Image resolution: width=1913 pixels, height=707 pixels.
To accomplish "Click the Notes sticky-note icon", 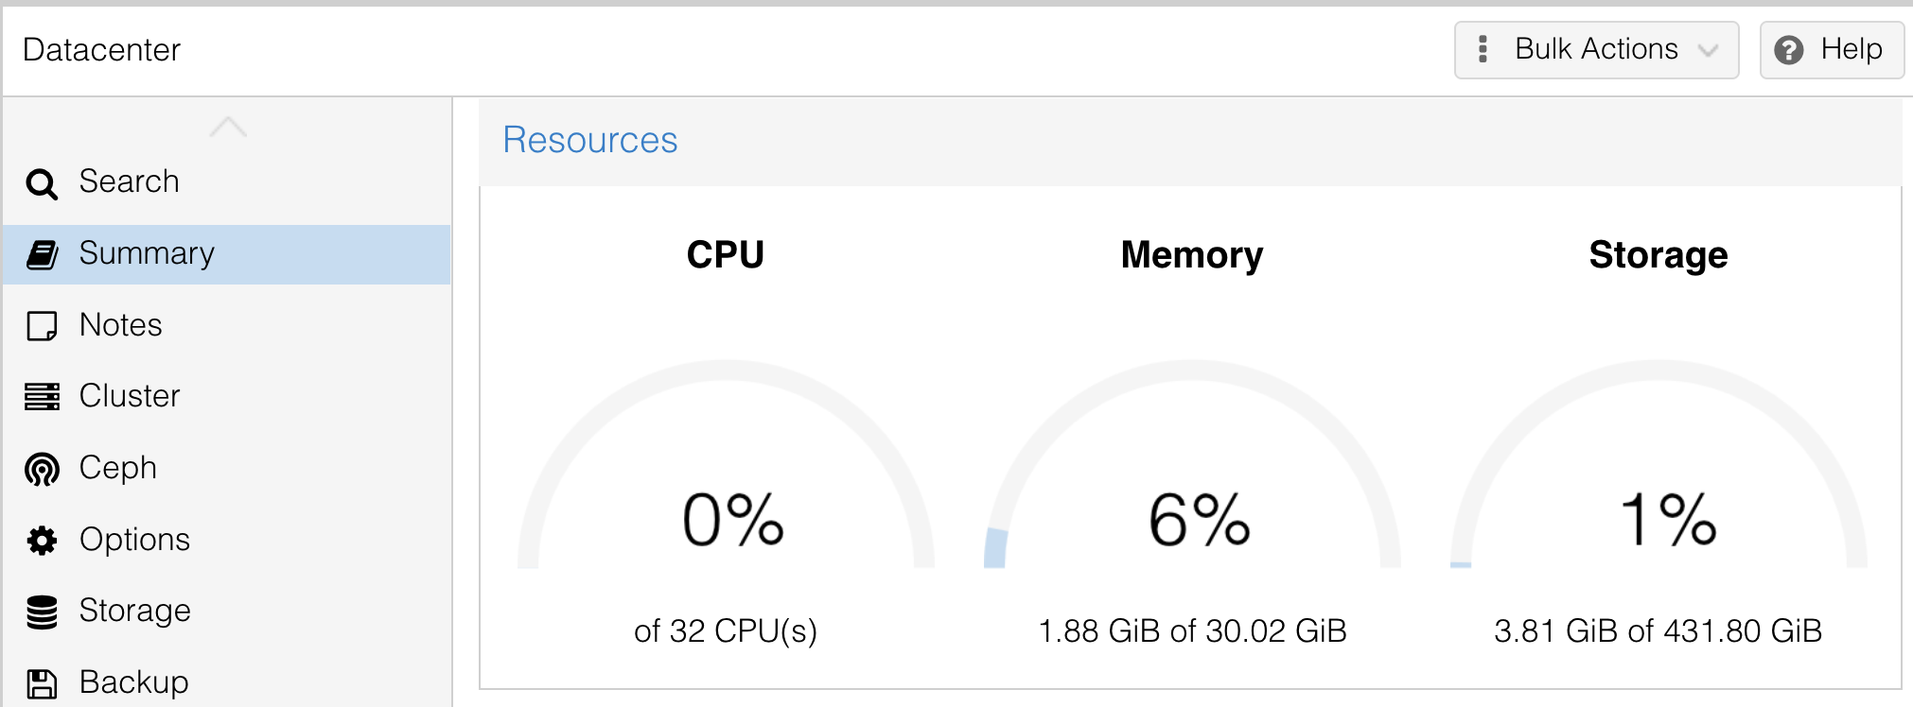I will (x=42, y=326).
